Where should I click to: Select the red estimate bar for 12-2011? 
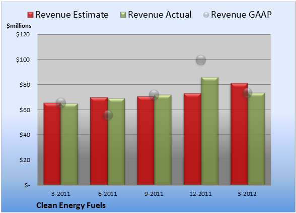pos(192,139)
